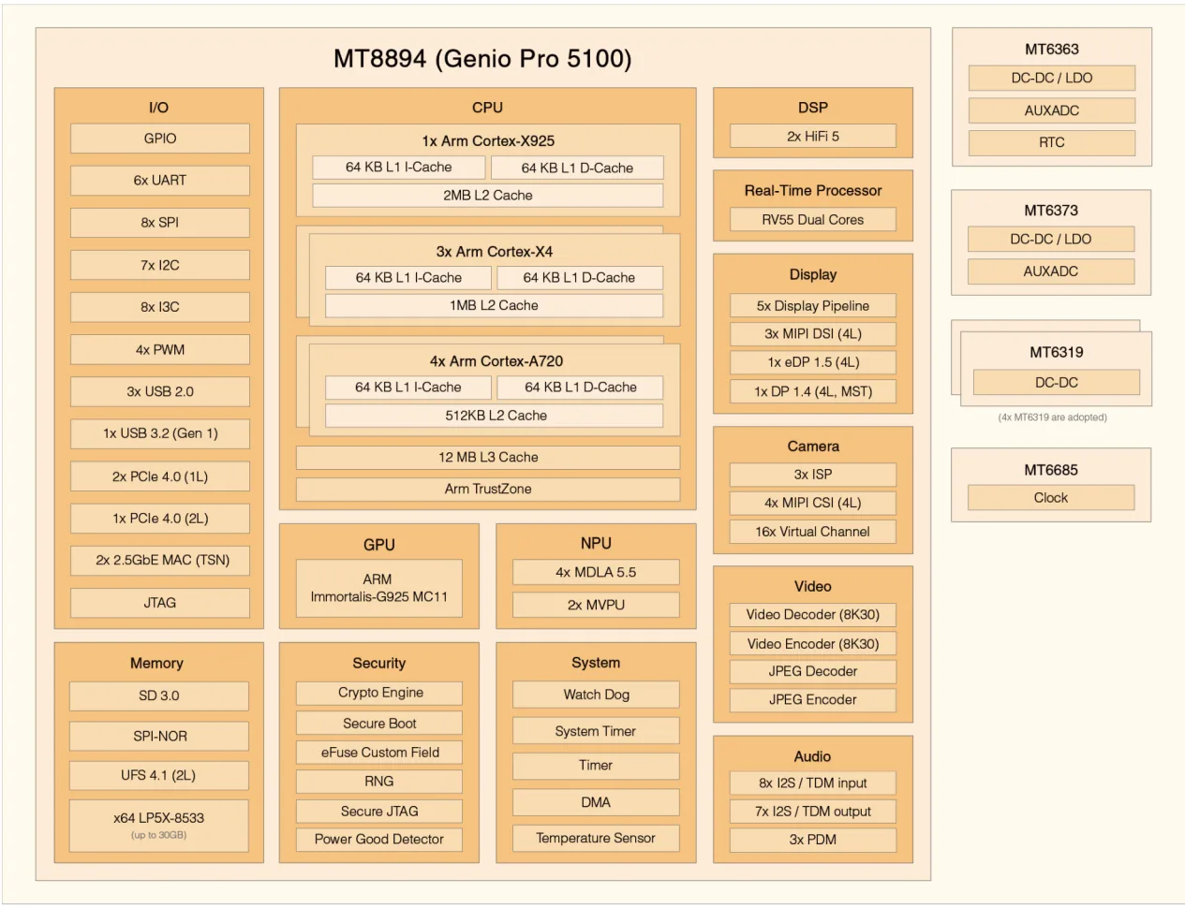Click the 2x 2.5GbE MAC (TSN) block
Screen dimensions: 1185x908
[x=160, y=560]
